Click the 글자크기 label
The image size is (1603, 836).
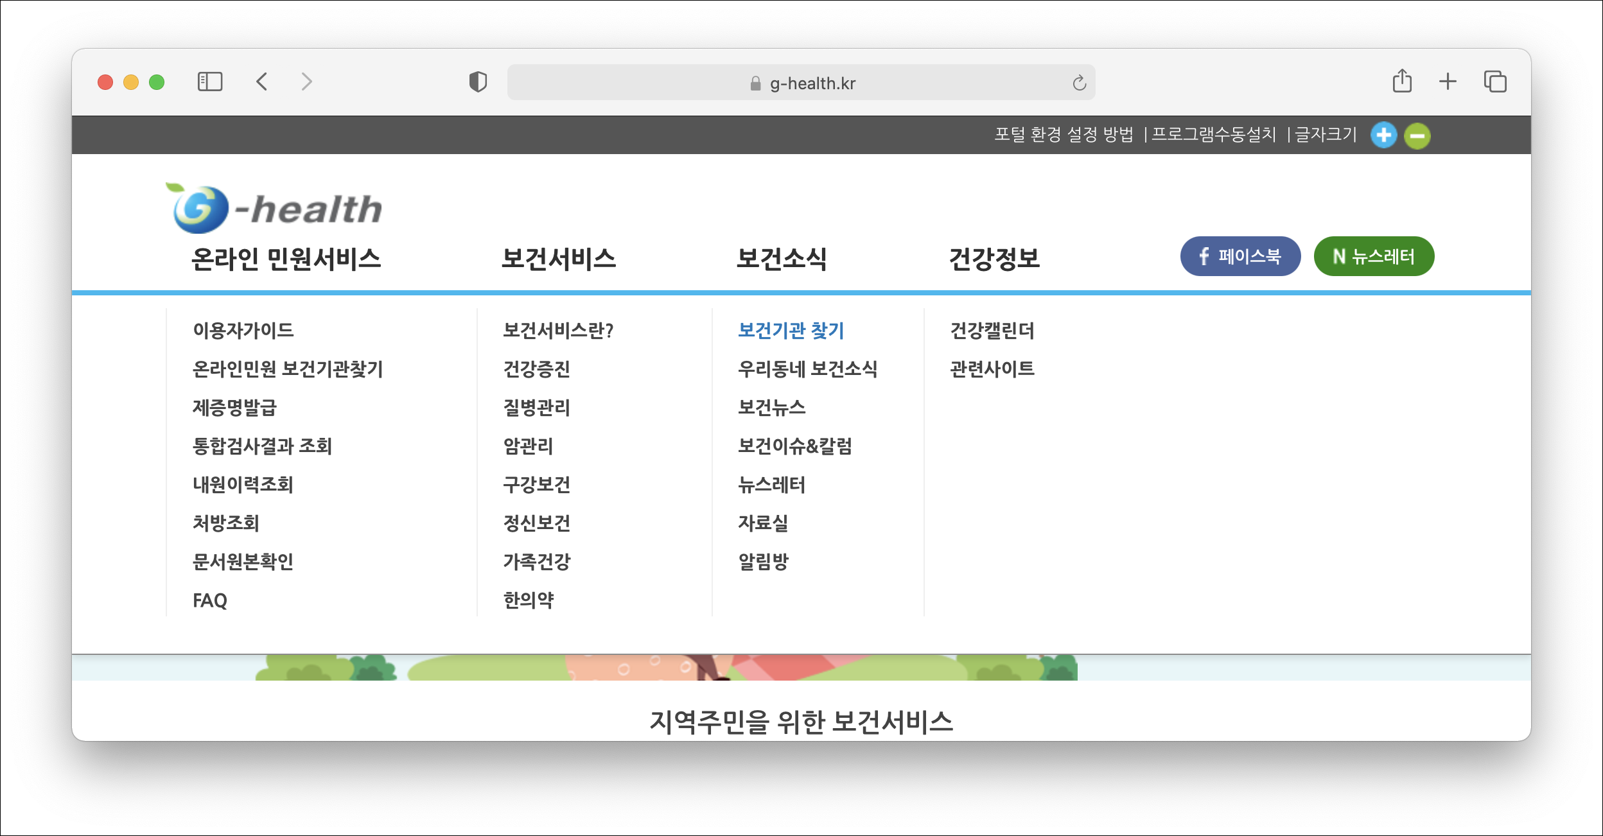coord(1326,134)
